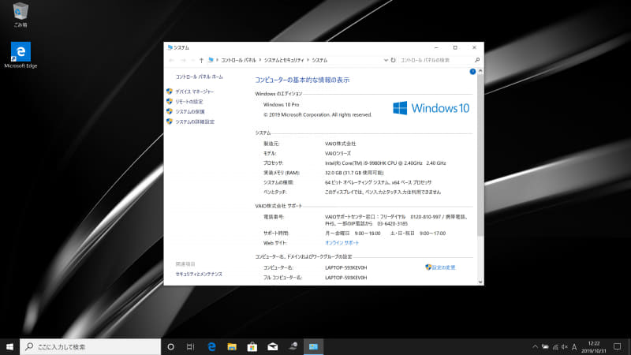The width and height of the screenshot is (631, 355).
Task: Open the address bar history dropdown
Action: [386, 61]
